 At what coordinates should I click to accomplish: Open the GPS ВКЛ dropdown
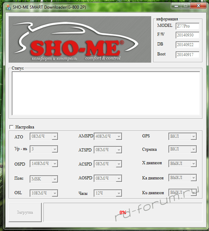coord(182,136)
